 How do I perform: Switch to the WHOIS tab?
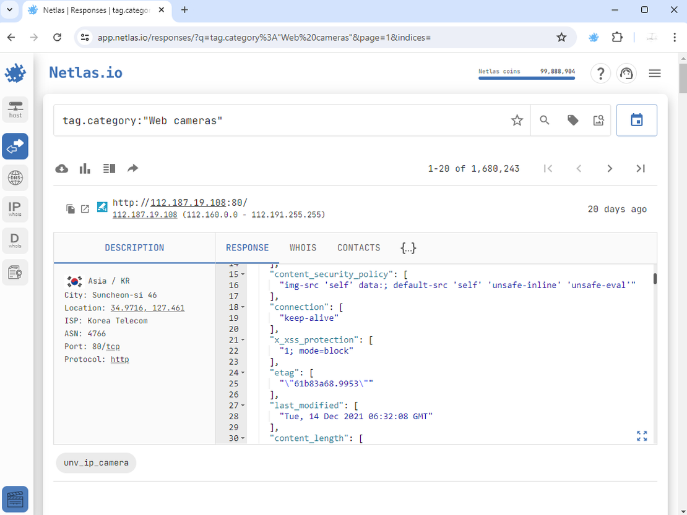(x=303, y=248)
